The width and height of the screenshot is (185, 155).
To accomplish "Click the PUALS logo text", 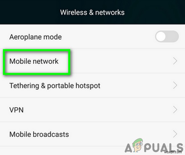I will pyautogui.click(x=164, y=148).
